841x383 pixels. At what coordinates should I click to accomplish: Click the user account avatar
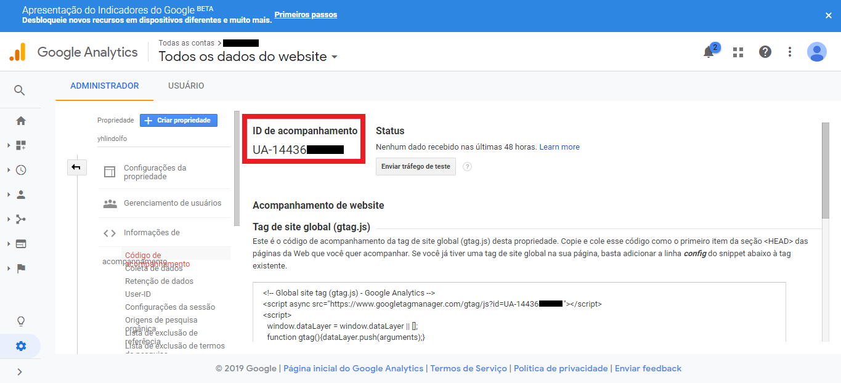(816, 52)
